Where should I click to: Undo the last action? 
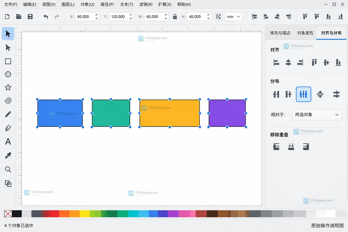pyautogui.click(x=46, y=17)
